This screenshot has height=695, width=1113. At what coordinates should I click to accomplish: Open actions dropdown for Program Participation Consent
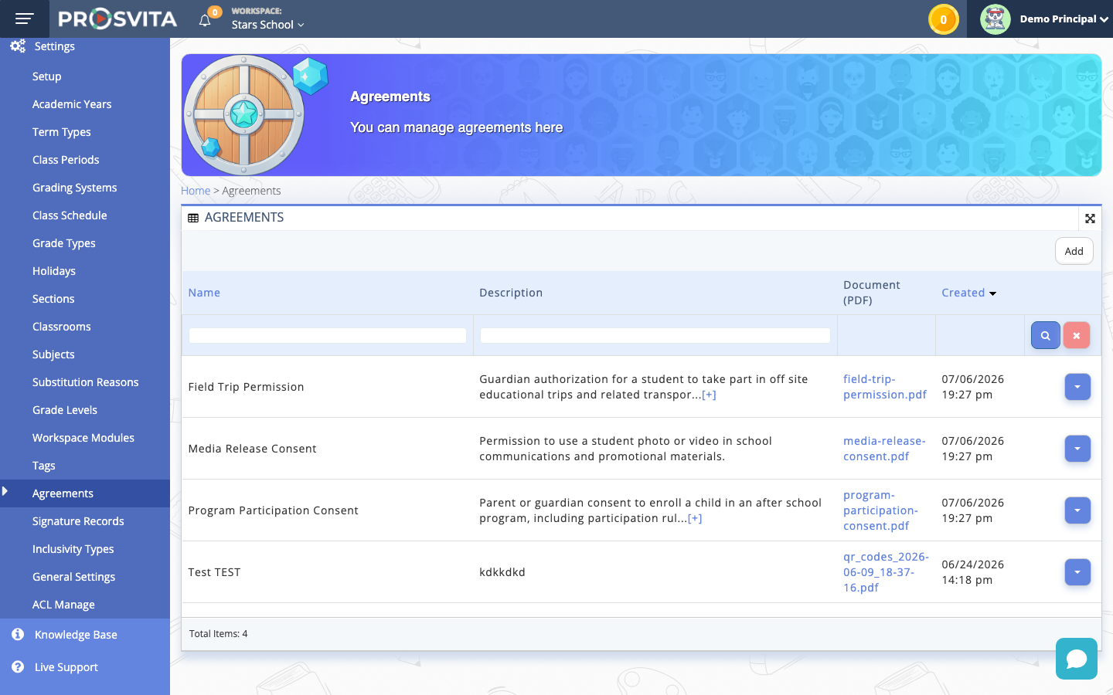pos(1077,510)
